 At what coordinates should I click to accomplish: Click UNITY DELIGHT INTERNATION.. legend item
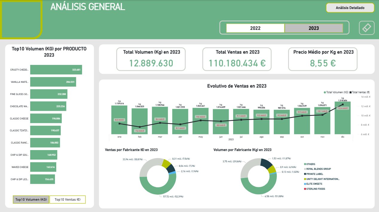coord(321,179)
